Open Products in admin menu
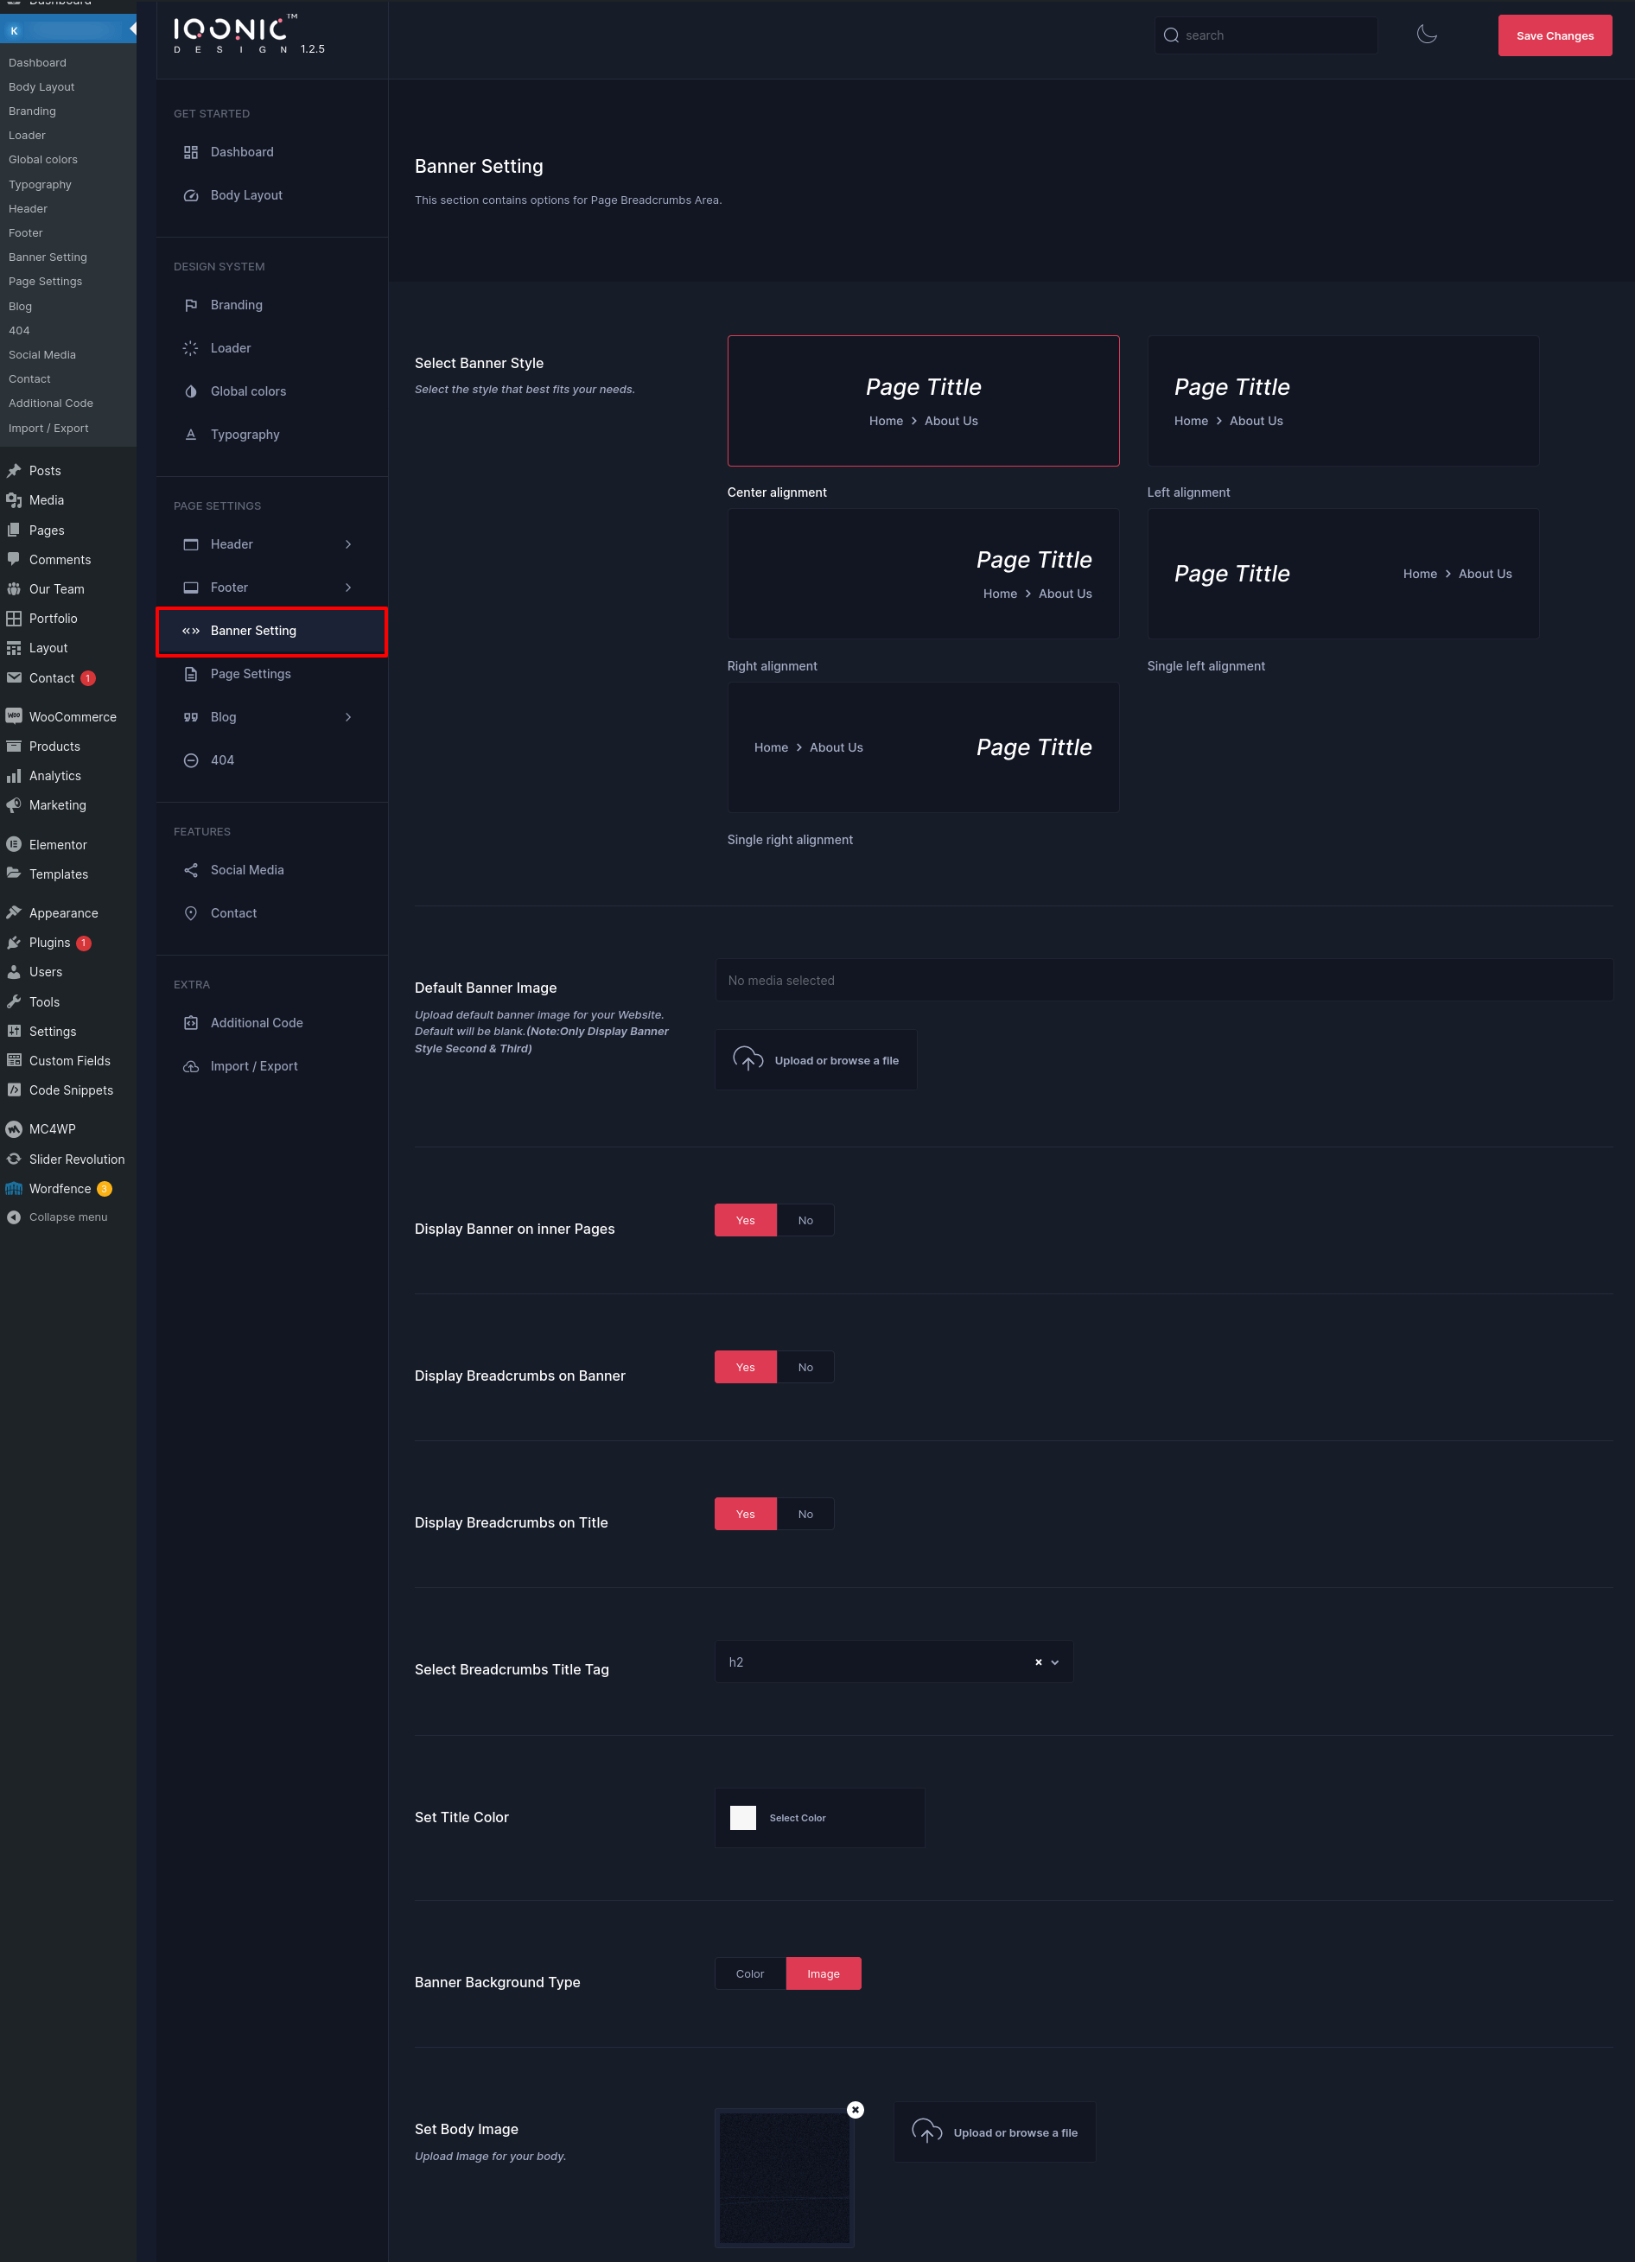 54,746
